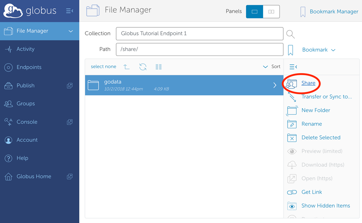Click select none

tap(103, 66)
